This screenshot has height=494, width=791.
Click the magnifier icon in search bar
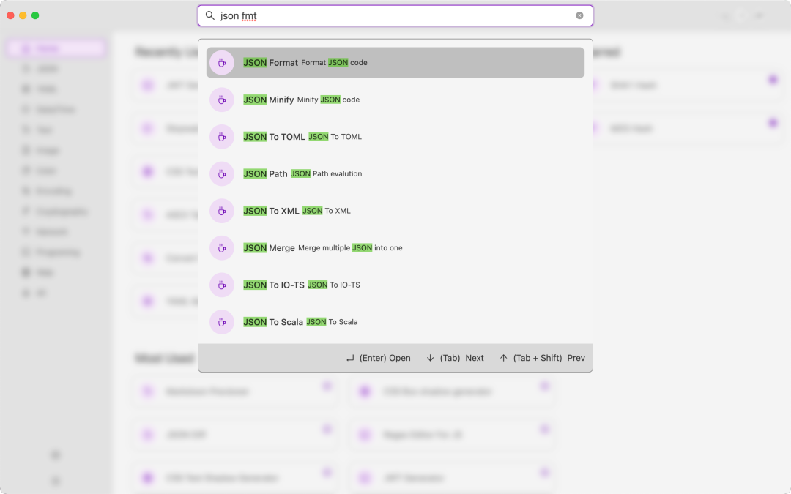pyautogui.click(x=210, y=15)
